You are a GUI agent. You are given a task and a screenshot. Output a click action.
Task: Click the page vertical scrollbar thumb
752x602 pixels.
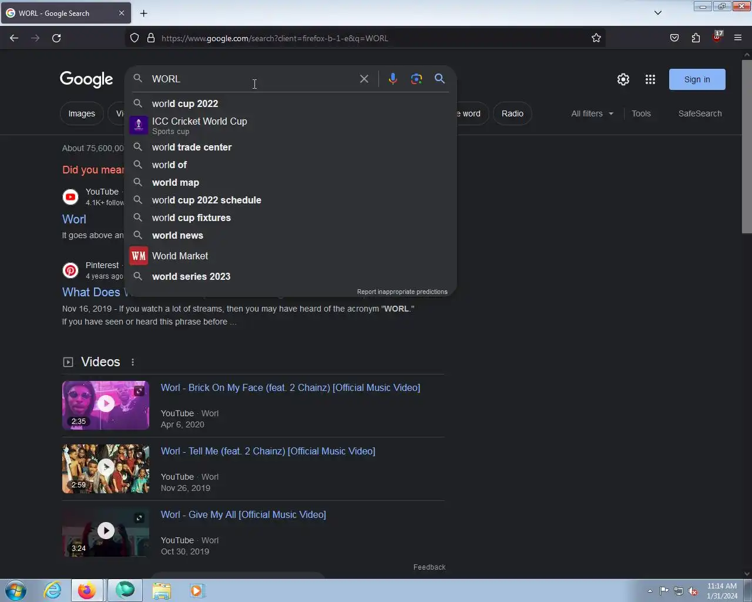pyautogui.click(x=747, y=146)
